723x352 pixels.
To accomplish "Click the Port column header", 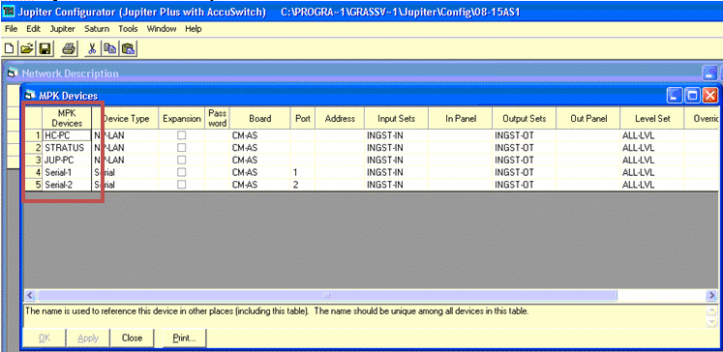I will [303, 118].
